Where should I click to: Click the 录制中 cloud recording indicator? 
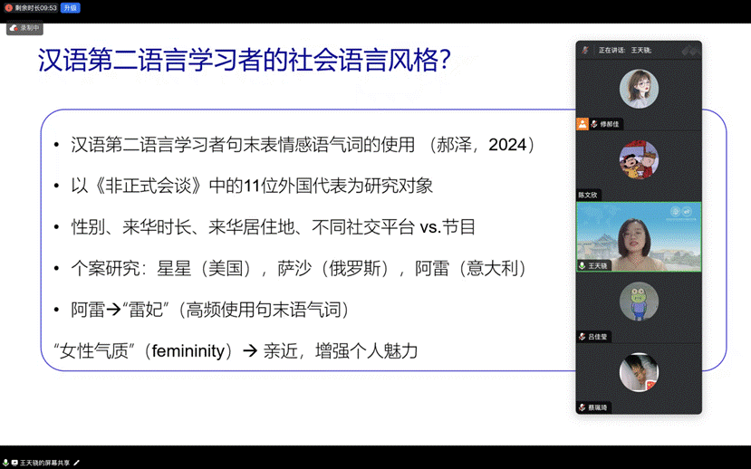coord(24,28)
